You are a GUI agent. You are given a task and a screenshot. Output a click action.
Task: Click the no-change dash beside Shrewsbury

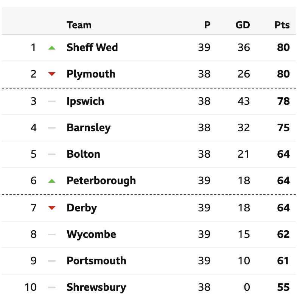pos(52,287)
